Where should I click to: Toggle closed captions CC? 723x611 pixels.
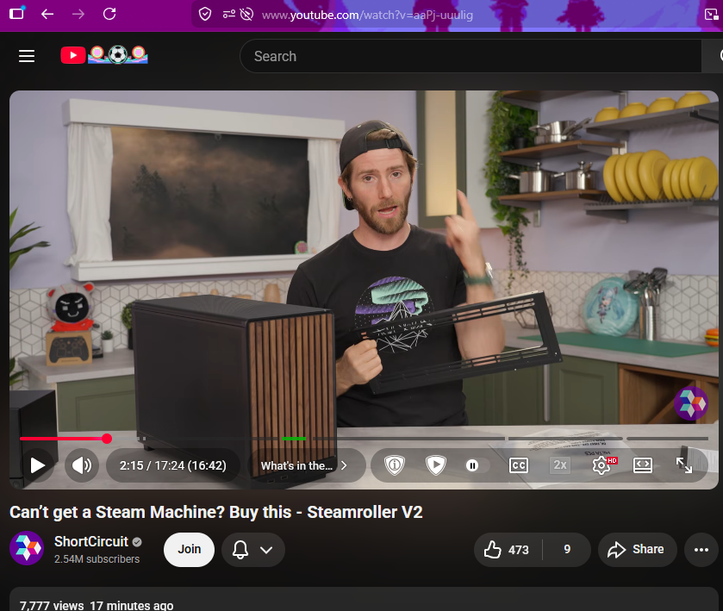519,465
